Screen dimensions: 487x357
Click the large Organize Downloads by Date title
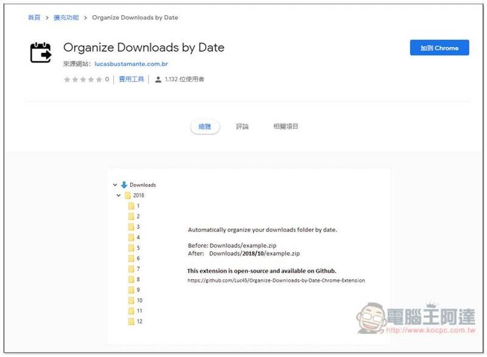coord(144,48)
